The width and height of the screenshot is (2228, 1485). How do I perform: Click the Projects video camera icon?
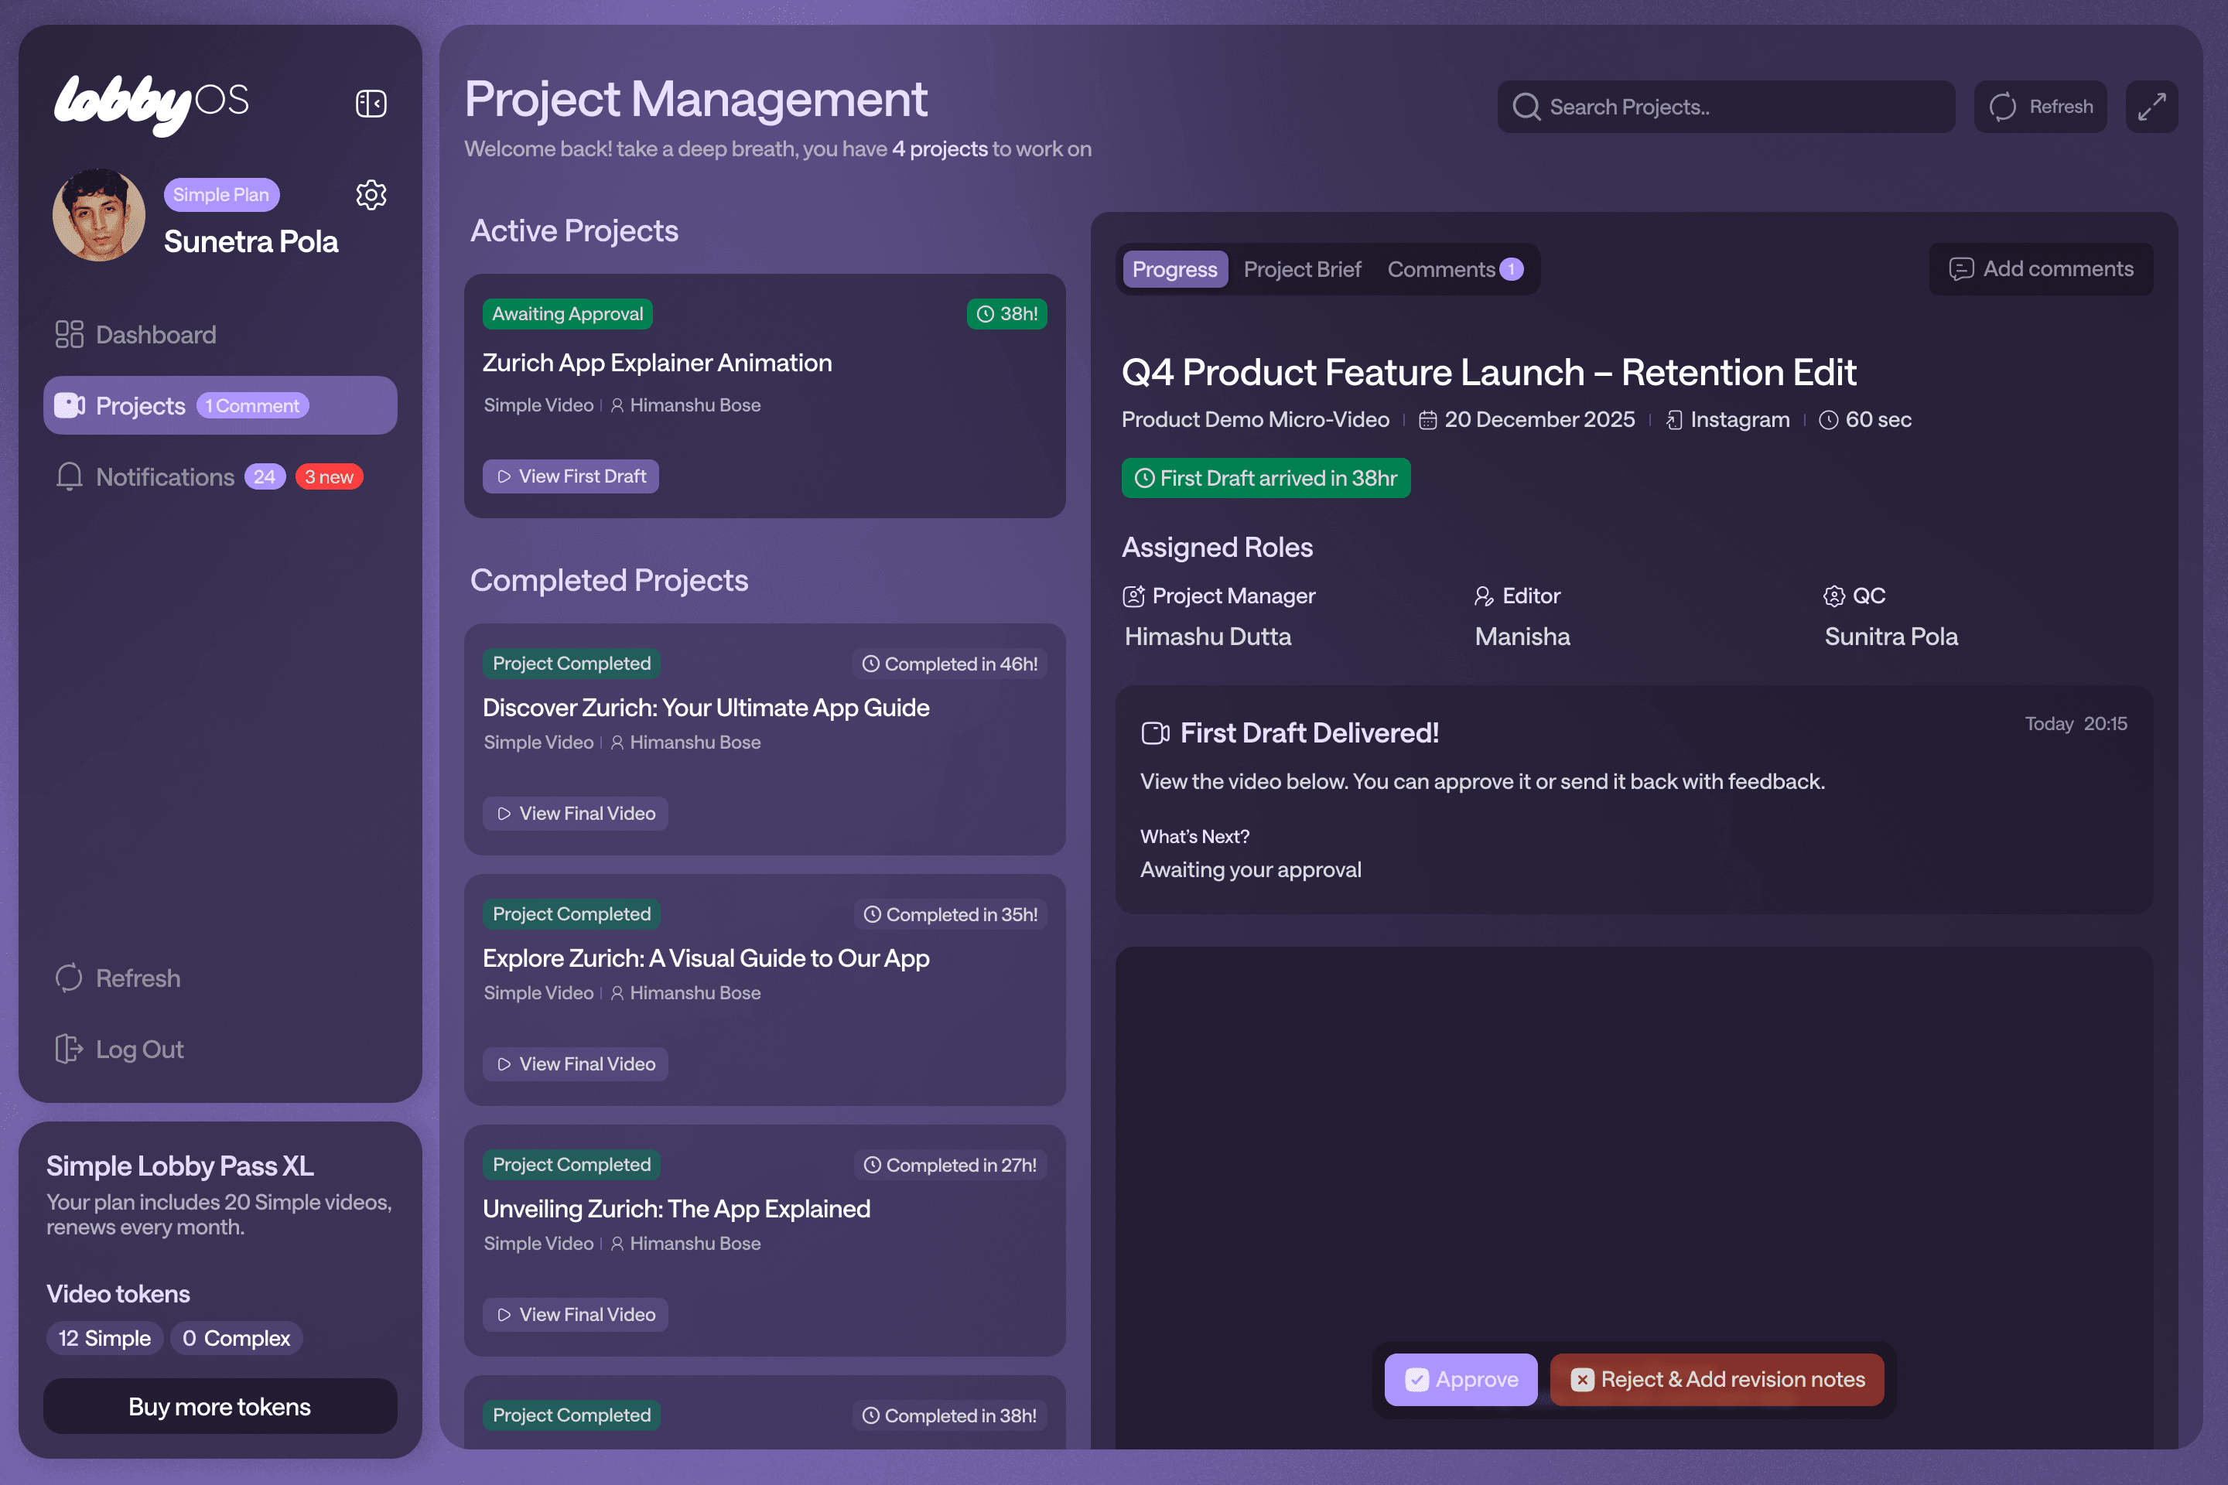pos(69,405)
